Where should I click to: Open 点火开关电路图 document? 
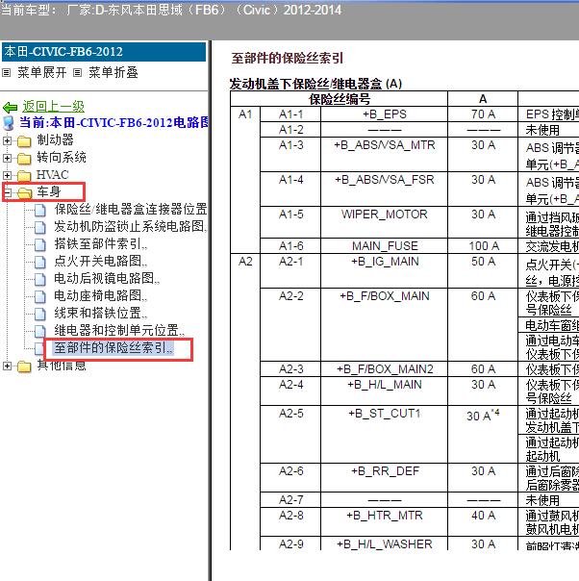point(101,262)
